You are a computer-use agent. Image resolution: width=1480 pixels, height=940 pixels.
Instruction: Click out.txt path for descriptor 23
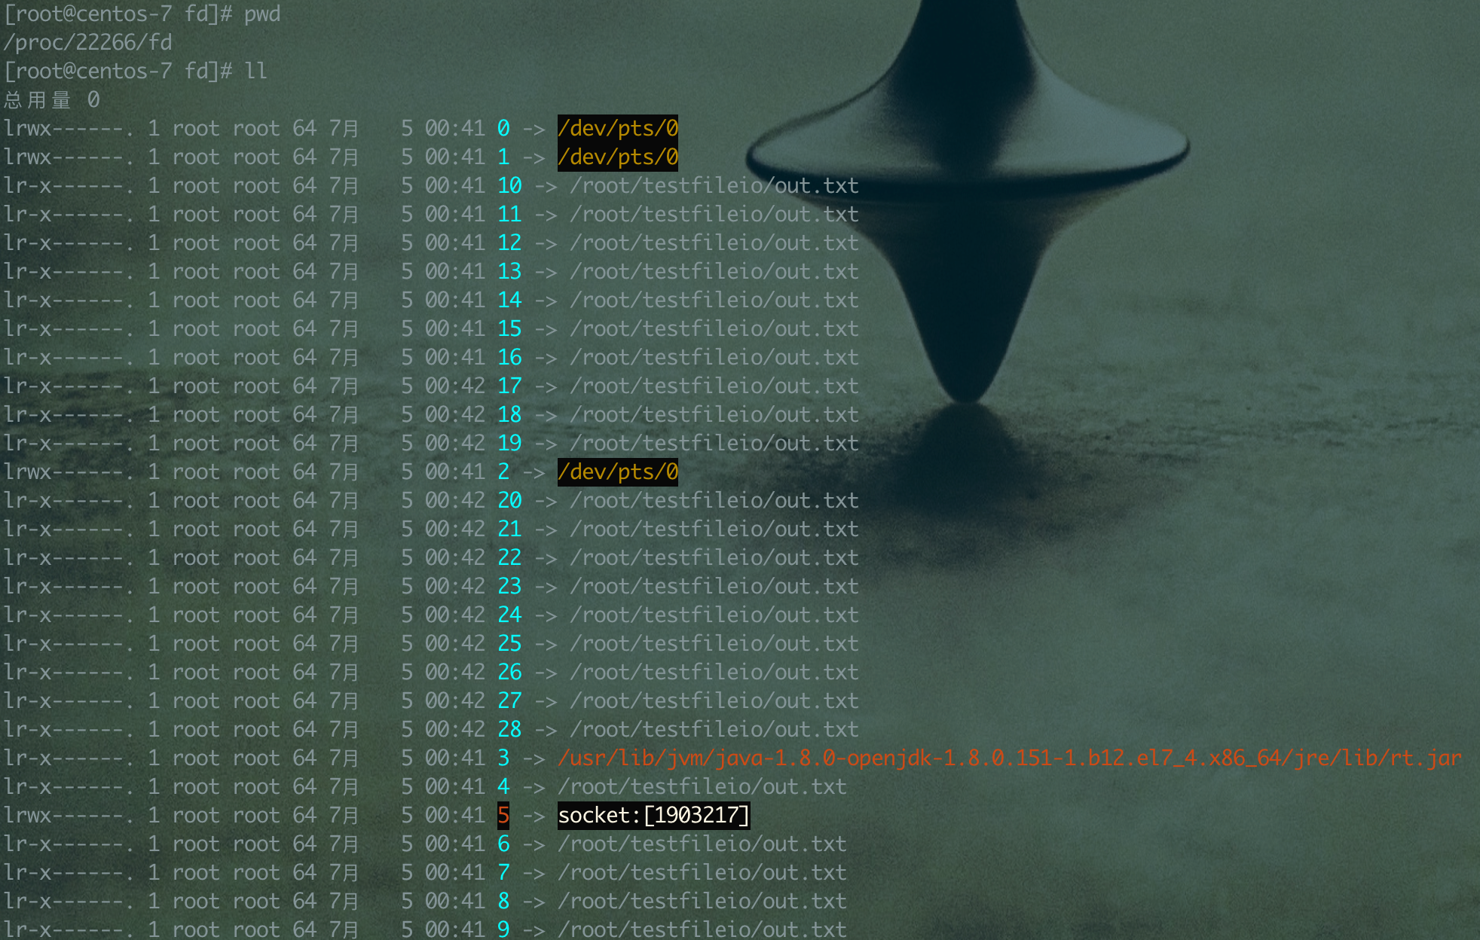[x=714, y=586]
